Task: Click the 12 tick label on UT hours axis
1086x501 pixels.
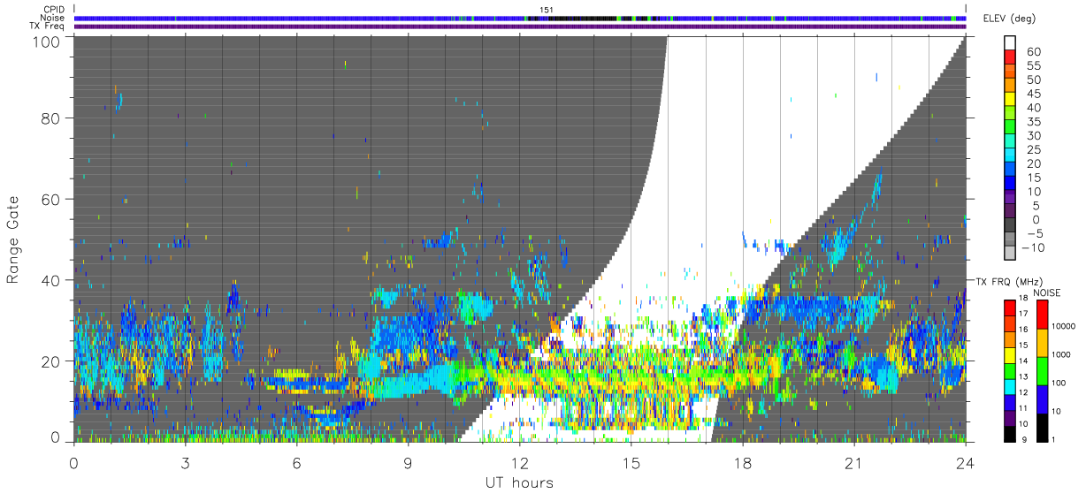Action: [519, 463]
